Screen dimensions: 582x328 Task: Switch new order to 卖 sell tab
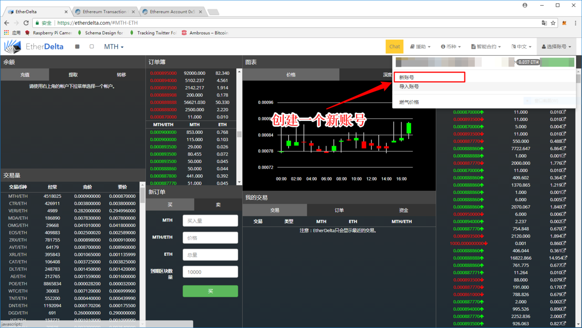coord(218,205)
